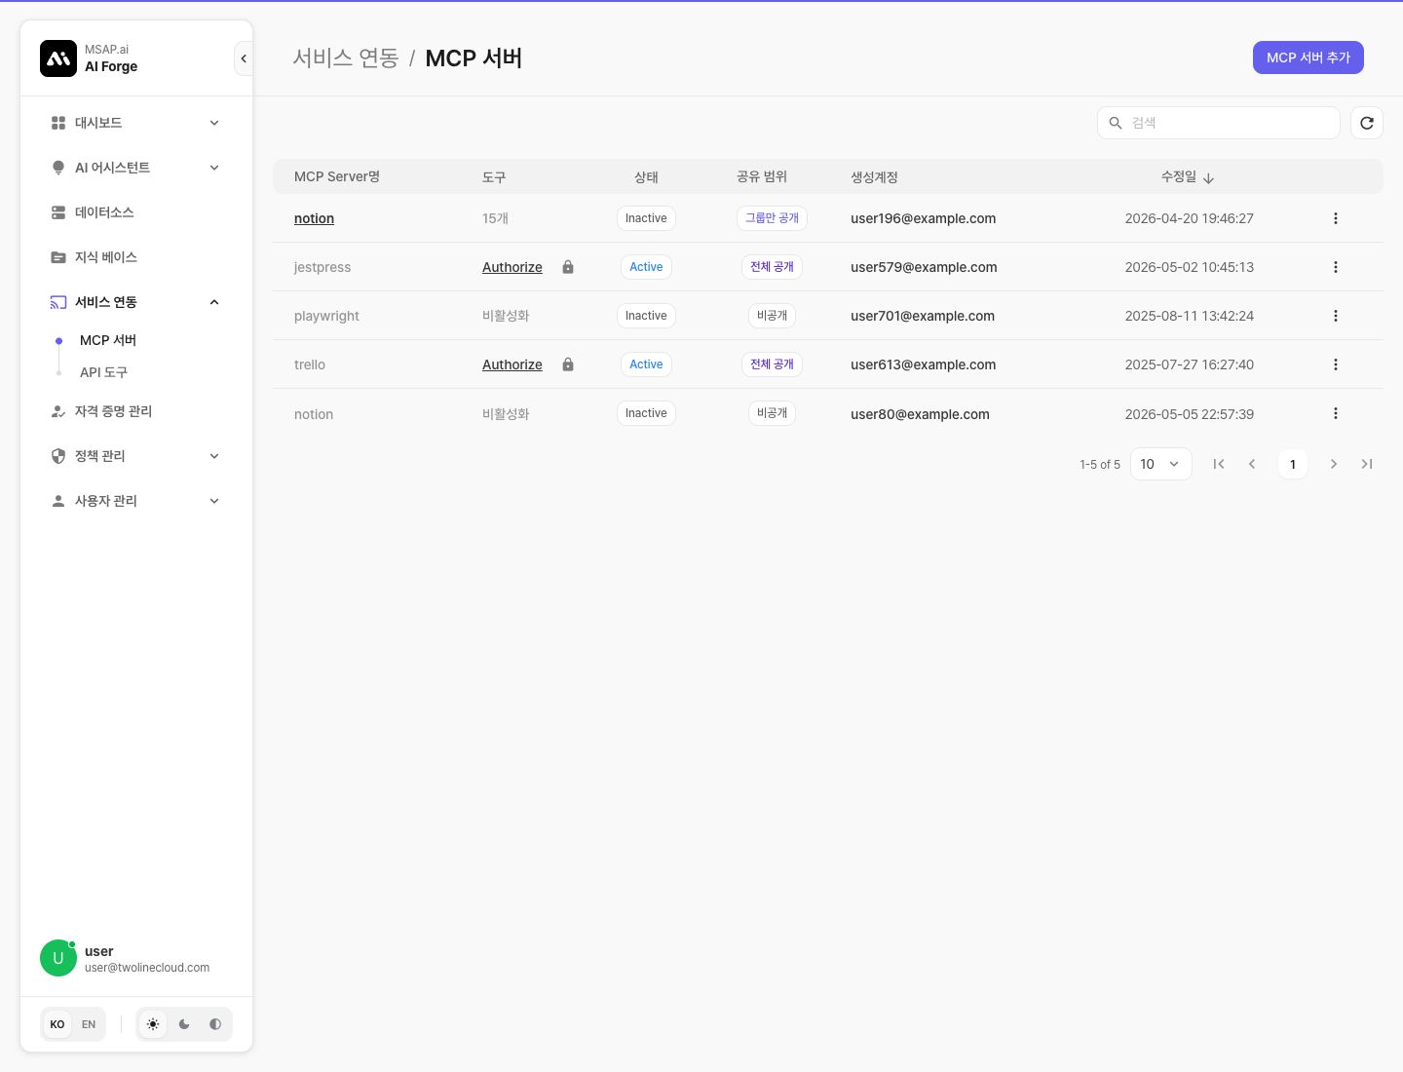
Task: Click the 자격 증명 관리 person icon
Action: click(x=58, y=411)
